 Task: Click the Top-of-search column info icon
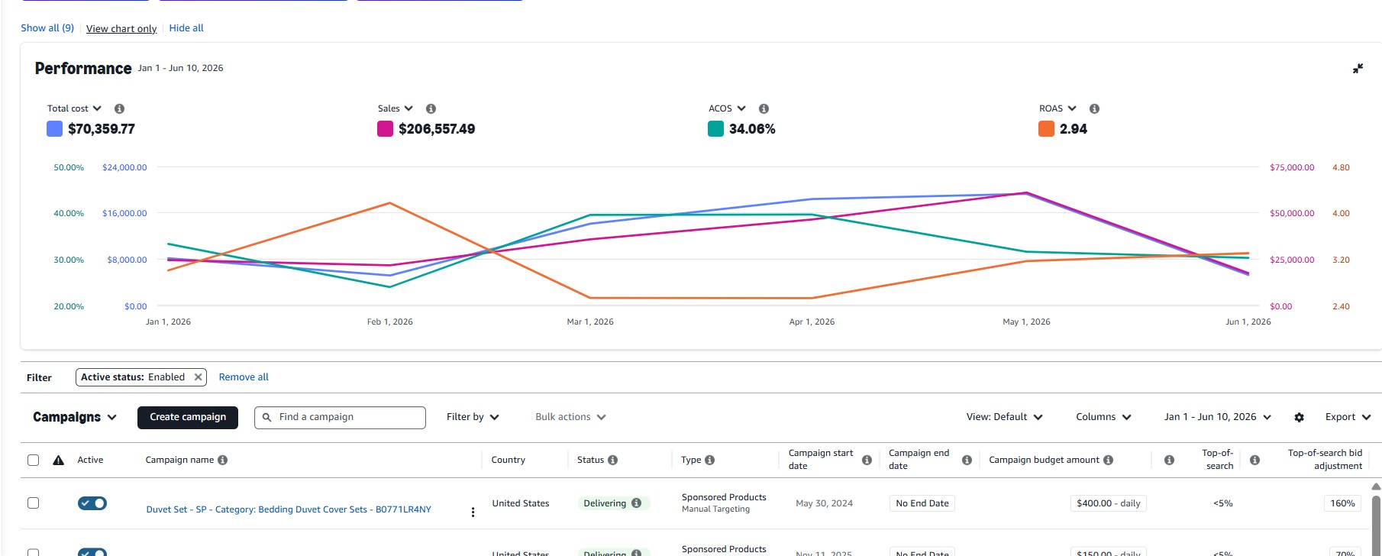point(1169,460)
